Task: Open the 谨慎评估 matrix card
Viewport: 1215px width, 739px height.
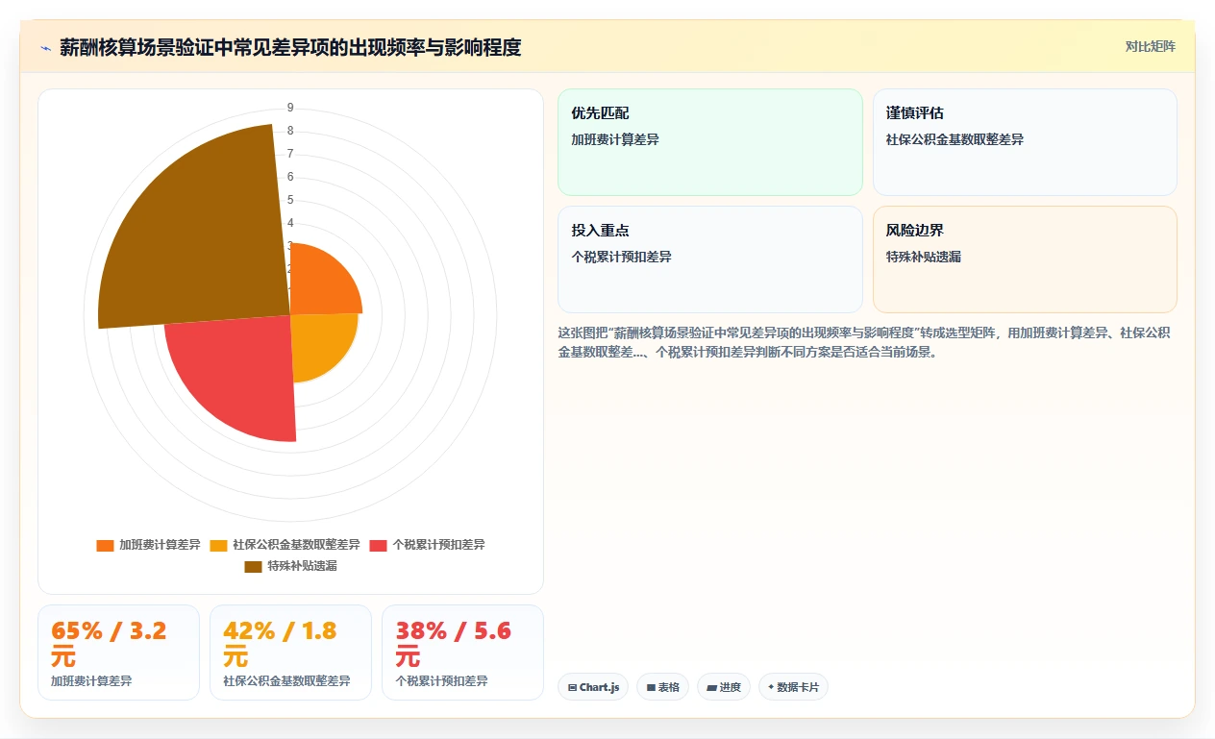Action: click(1025, 142)
